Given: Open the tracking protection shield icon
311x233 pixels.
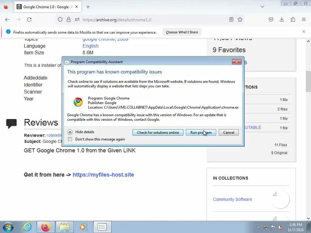Looking at the screenshot, I should point(60,19).
